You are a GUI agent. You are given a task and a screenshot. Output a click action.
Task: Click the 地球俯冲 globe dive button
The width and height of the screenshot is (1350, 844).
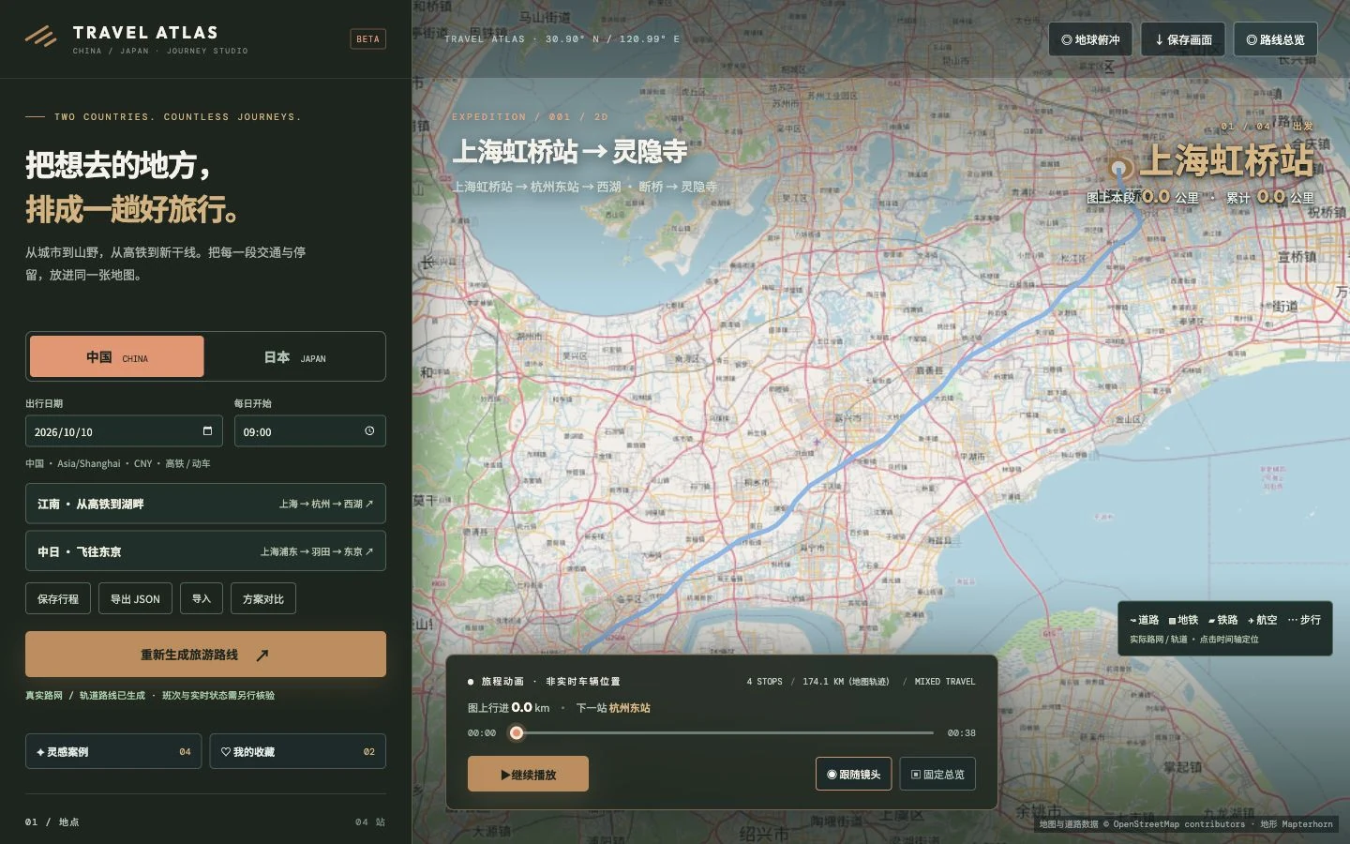click(1090, 39)
